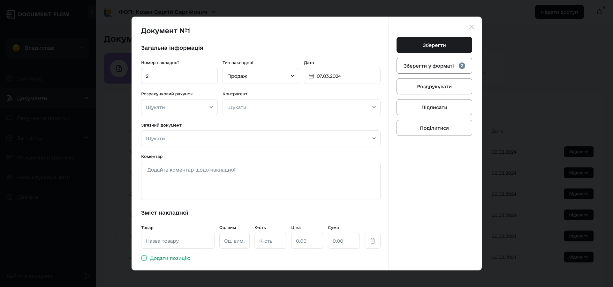Click the Юридична підтримка building icon
Screen dimensions: 613x287
pyautogui.click(x=9, y=158)
